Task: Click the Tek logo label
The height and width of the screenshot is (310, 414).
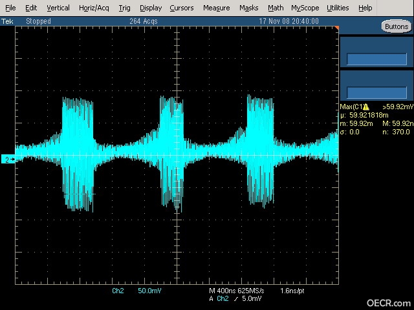Action: [7, 21]
